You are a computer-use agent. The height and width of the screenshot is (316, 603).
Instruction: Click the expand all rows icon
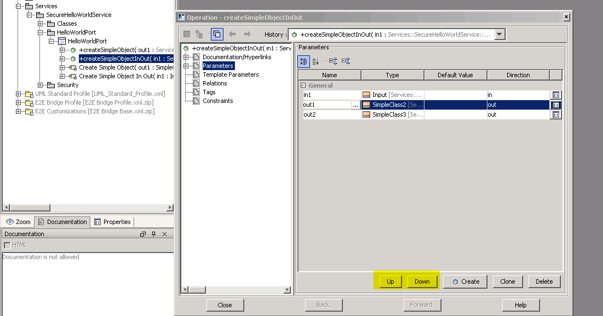tap(332, 61)
